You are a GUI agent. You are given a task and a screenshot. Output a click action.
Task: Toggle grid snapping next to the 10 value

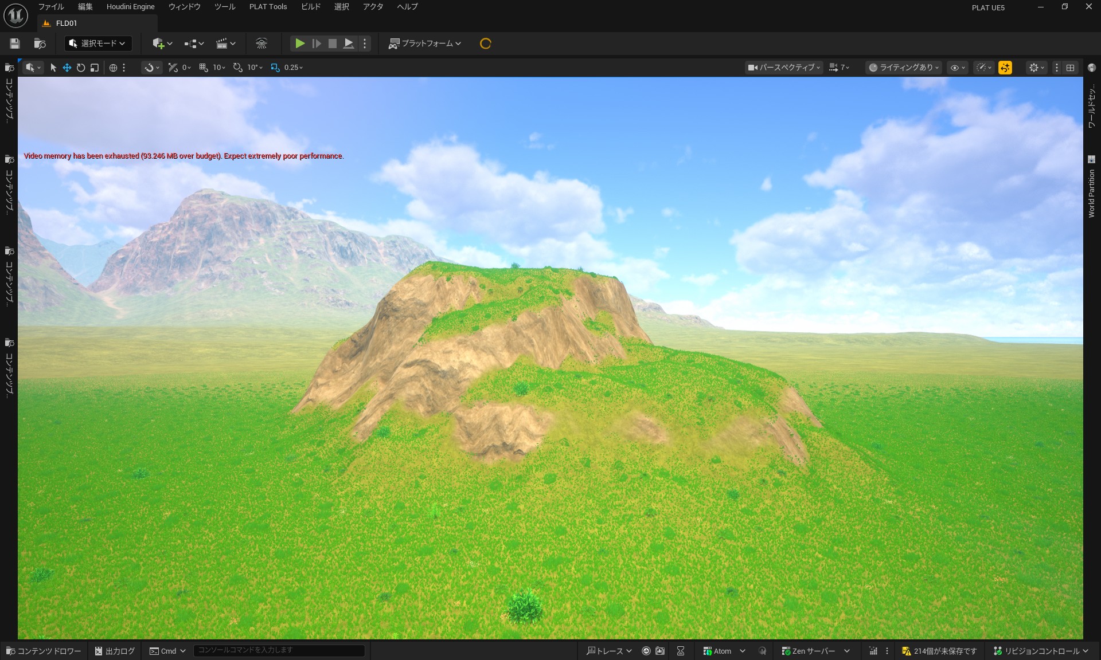coord(202,68)
